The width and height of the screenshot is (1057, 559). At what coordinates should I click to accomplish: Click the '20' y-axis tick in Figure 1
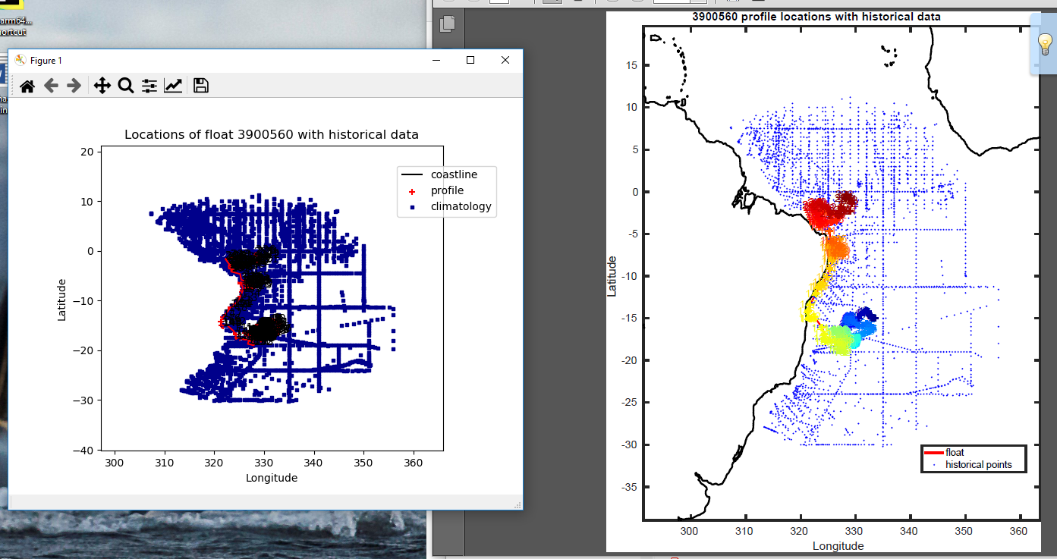point(87,152)
